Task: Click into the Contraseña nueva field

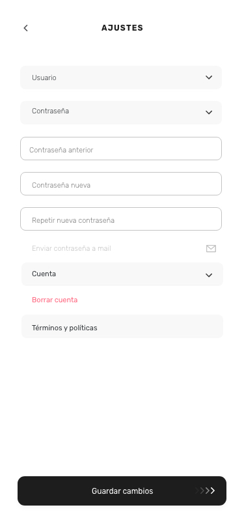Action: pyautogui.click(x=121, y=184)
